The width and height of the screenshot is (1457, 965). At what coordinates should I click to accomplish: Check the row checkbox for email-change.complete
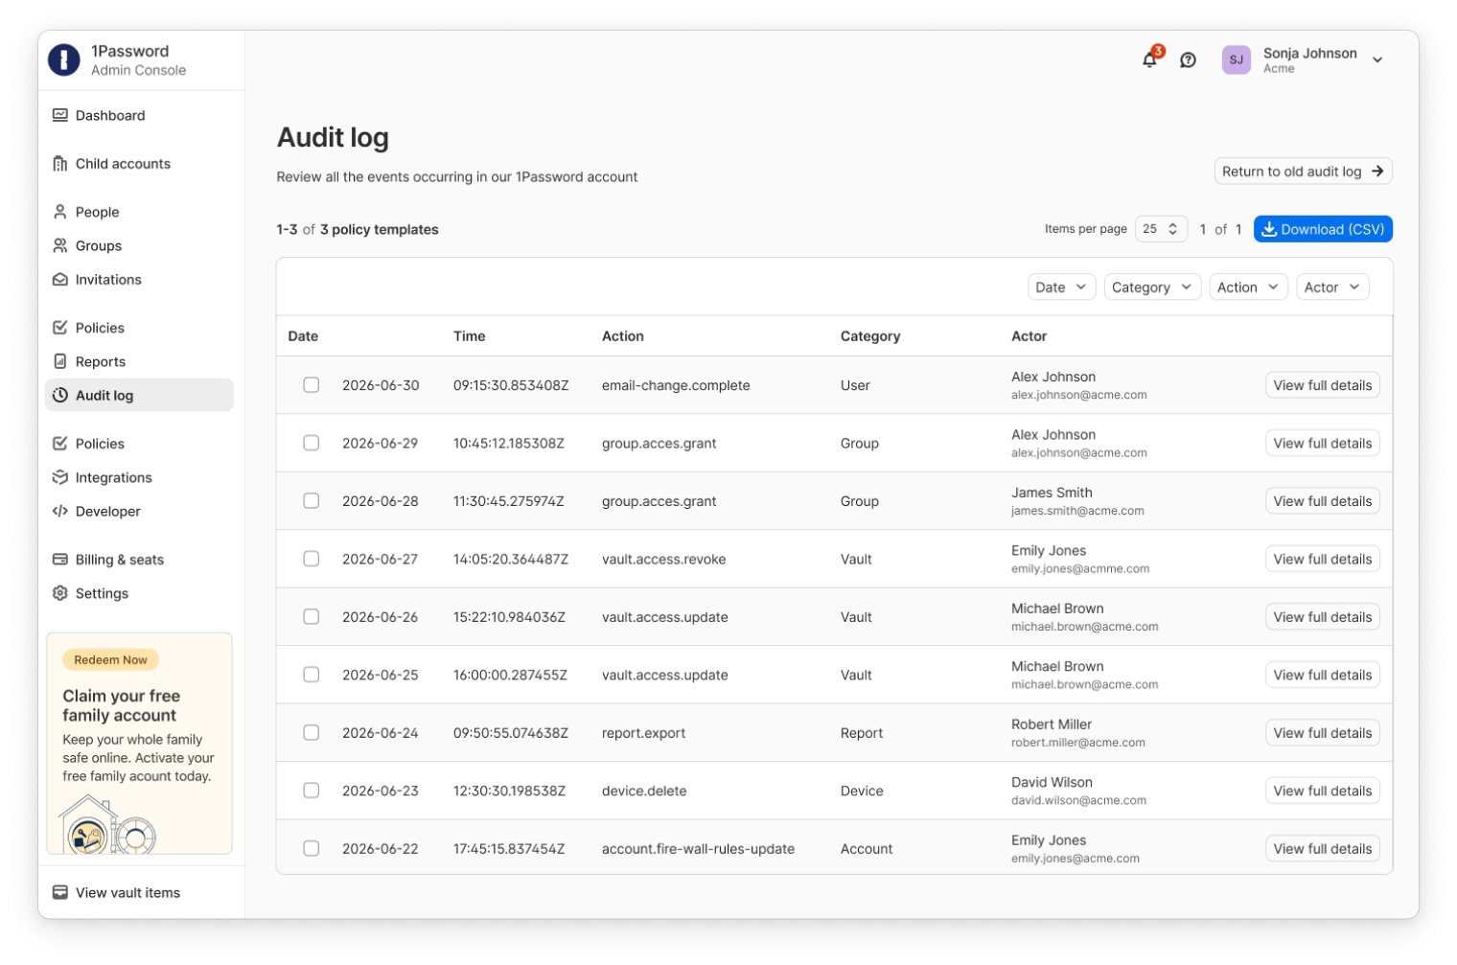point(311,384)
